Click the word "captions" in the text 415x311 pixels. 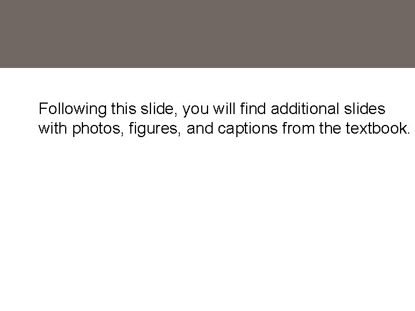(x=250, y=128)
